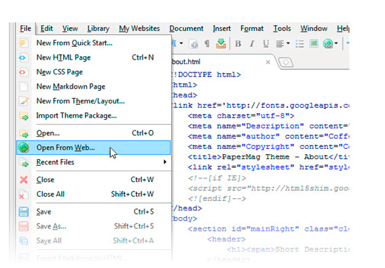Open a new document tab

pyautogui.click(x=286, y=63)
